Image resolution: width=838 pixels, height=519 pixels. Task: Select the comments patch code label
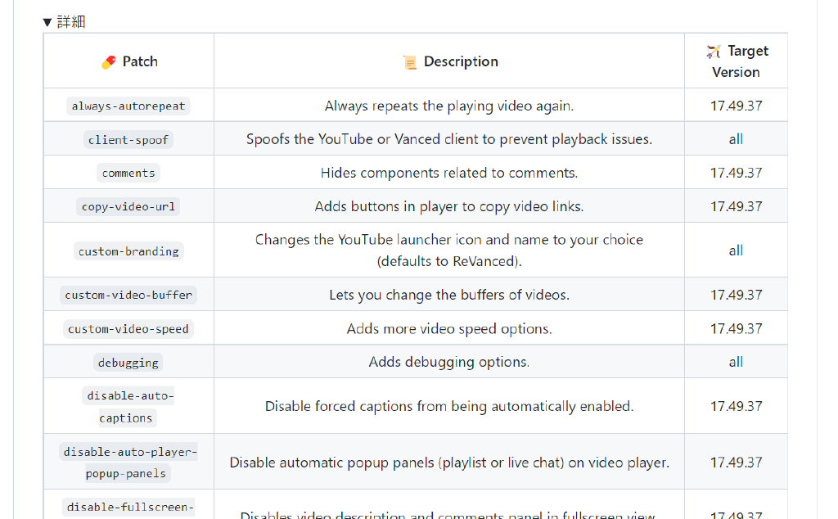click(128, 173)
